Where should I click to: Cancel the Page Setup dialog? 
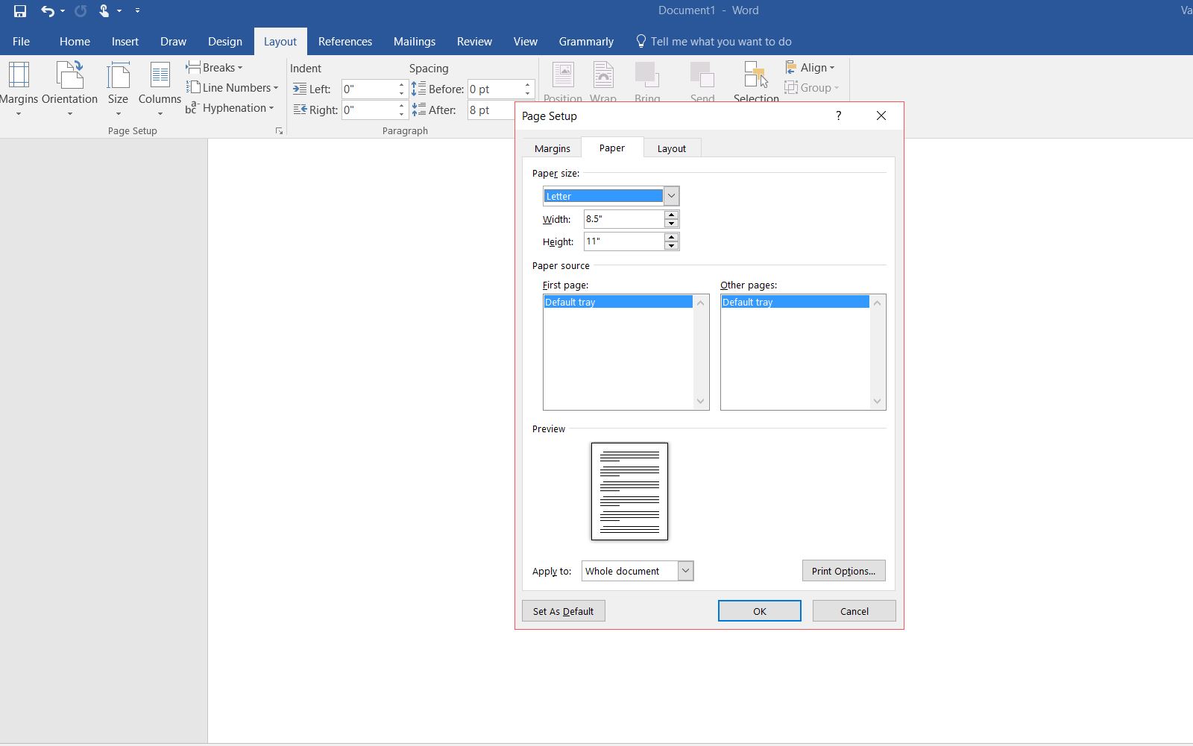(x=854, y=611)
